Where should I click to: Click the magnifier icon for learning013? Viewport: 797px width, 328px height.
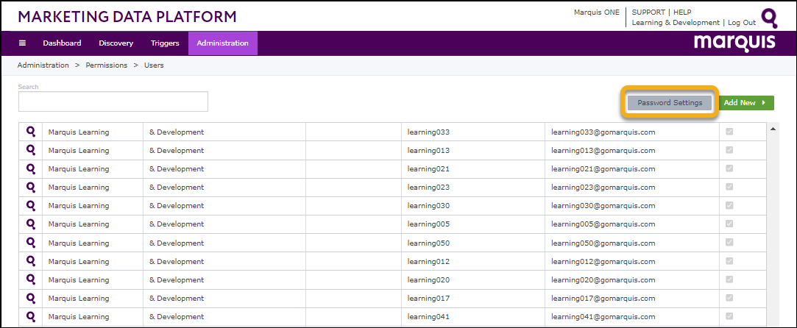point(31,150)
